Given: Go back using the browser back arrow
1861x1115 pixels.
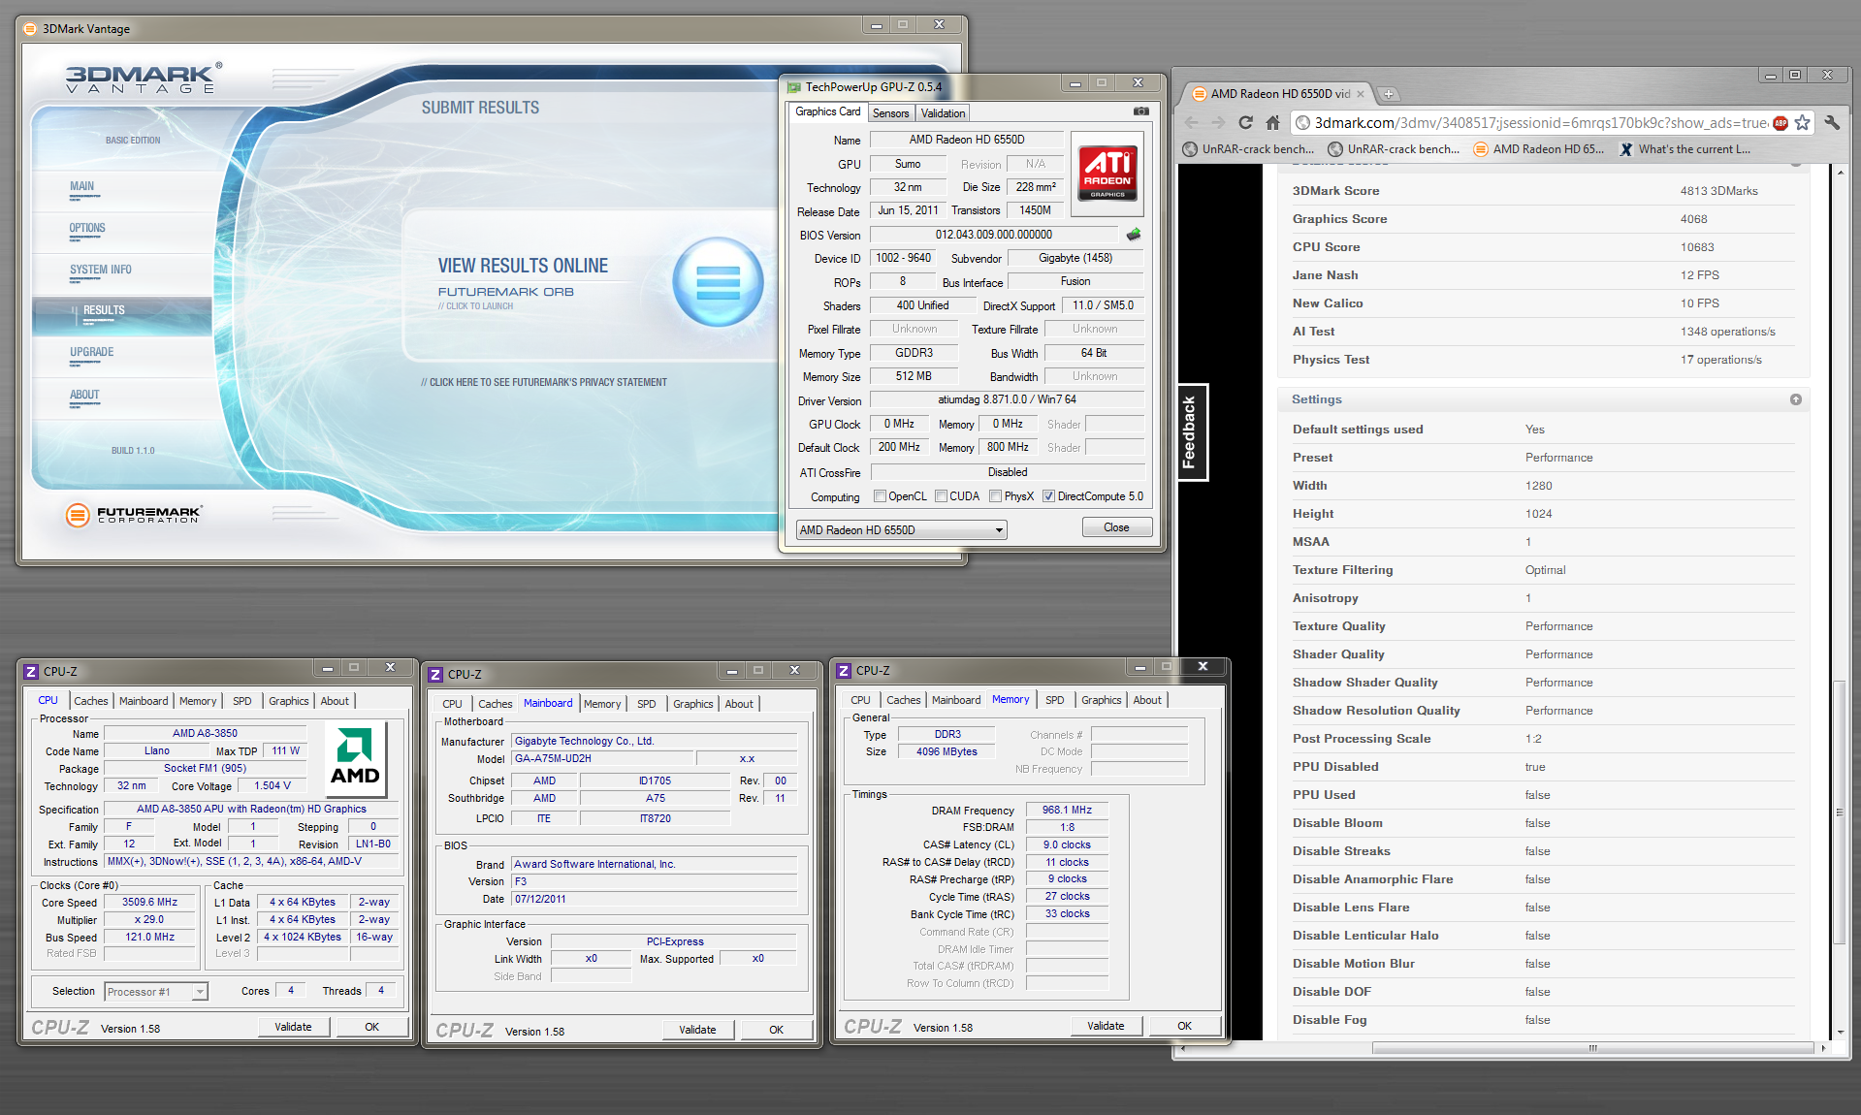Looking at the screenshot, I should tap(1192, 122).
